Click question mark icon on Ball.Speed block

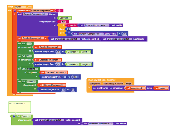tap(14, 116)
